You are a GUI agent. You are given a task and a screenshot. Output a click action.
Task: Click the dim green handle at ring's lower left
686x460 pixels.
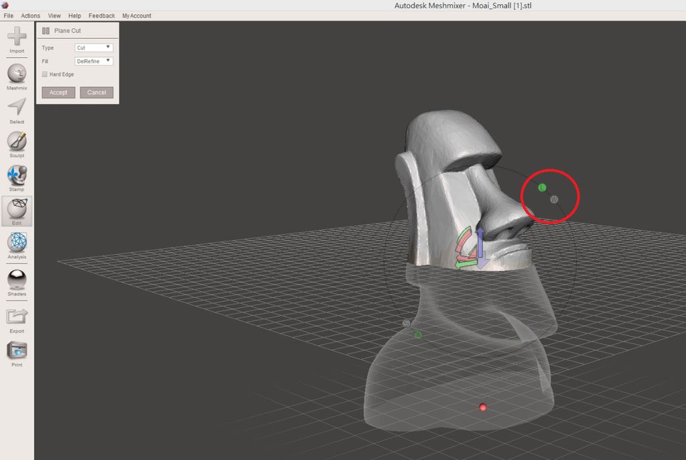click(418, 335)
